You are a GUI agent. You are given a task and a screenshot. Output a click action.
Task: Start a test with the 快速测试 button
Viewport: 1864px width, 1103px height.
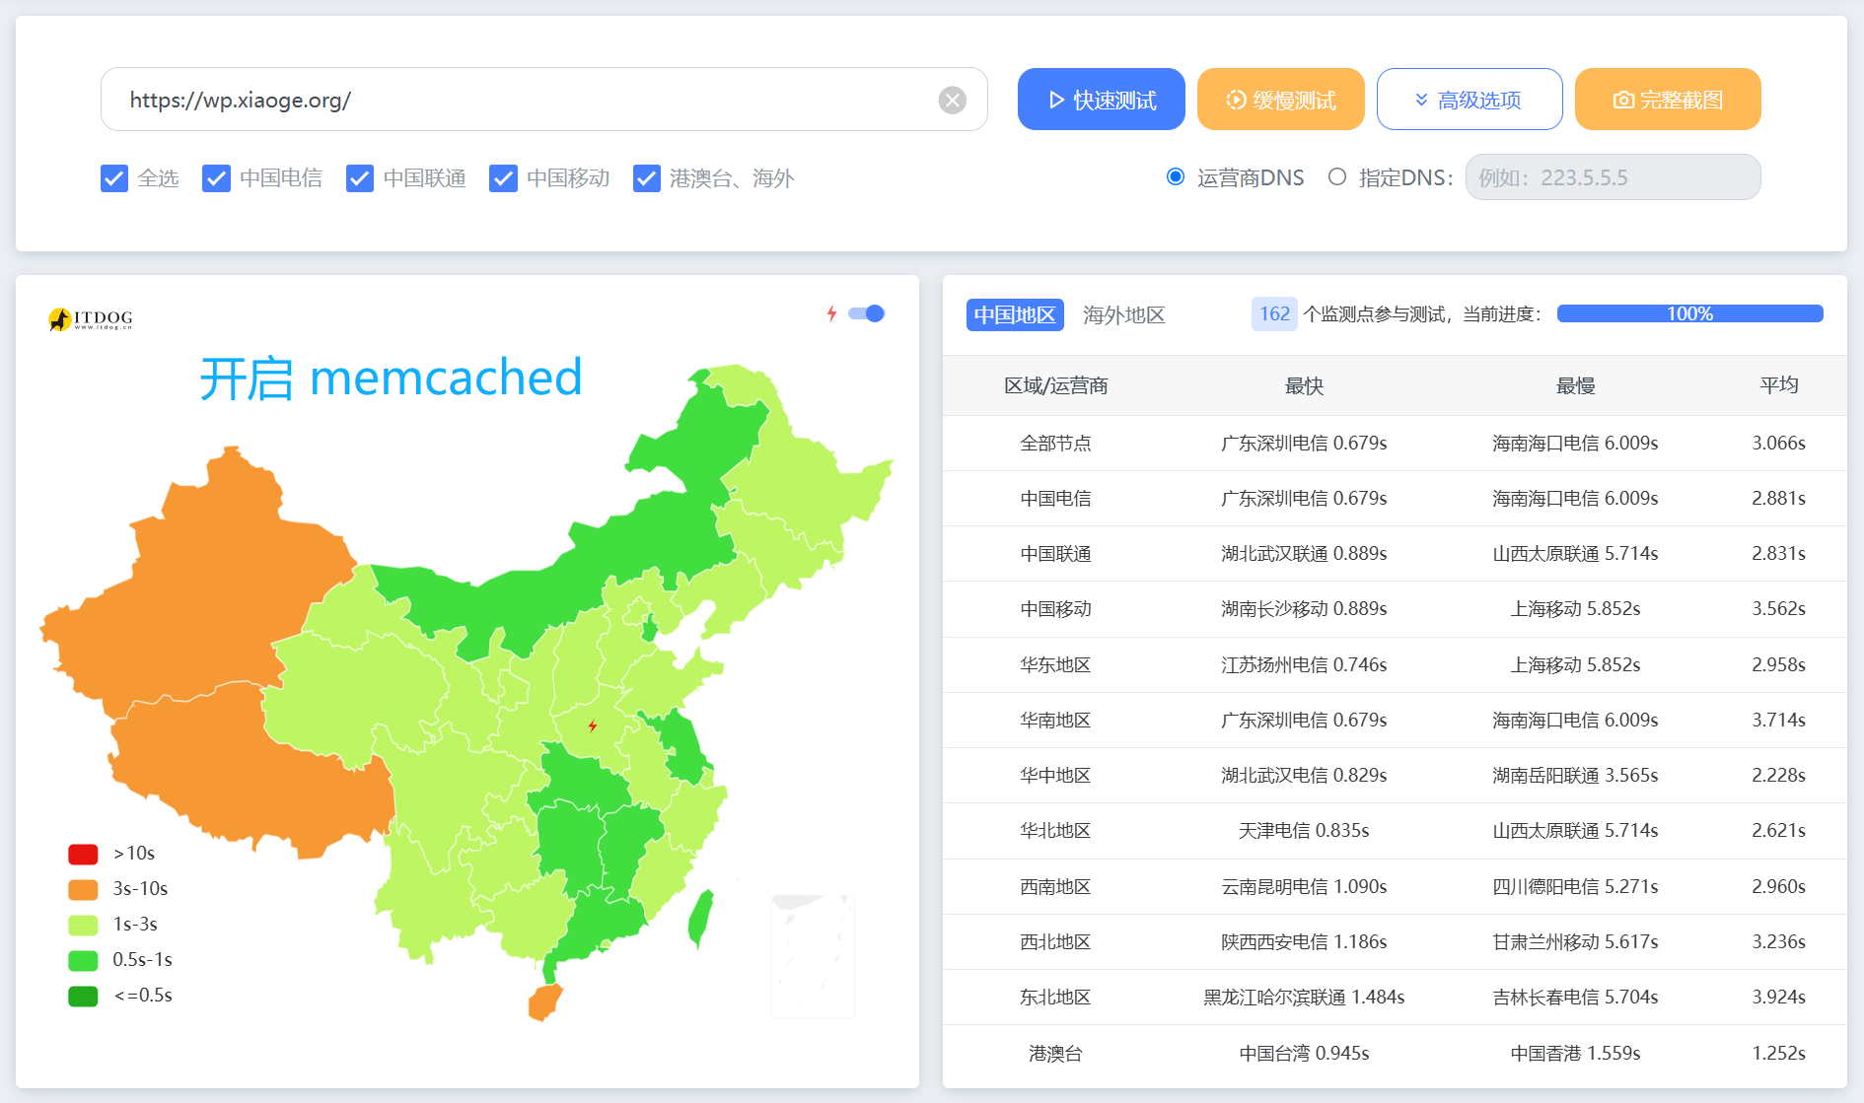click(1101, 99)
